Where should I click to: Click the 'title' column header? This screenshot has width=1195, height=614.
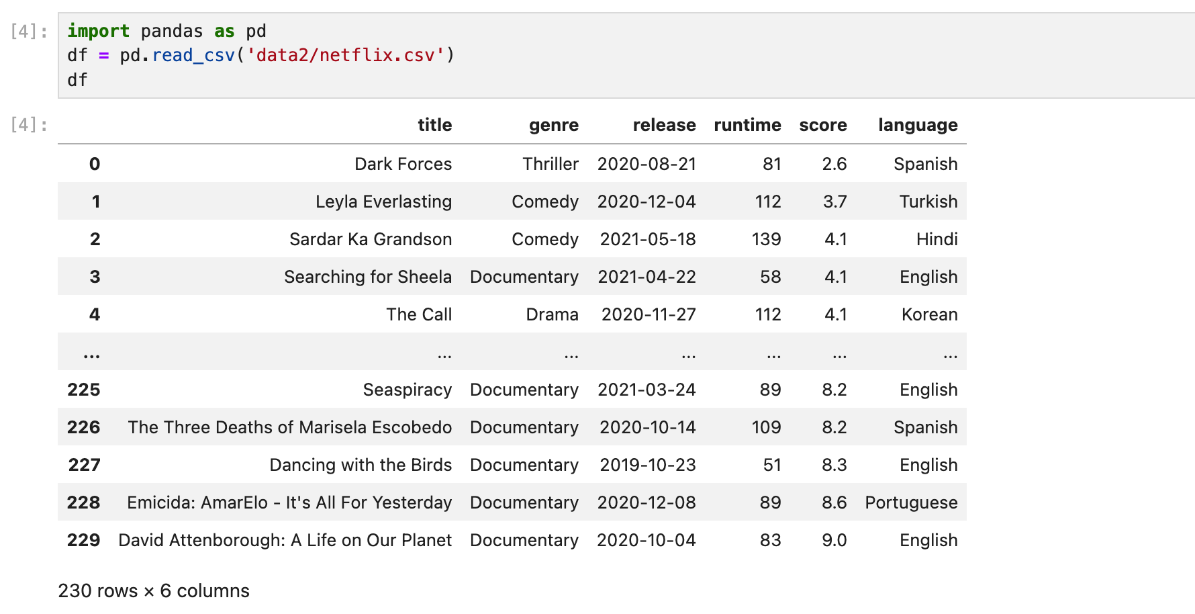pos(434,125)
